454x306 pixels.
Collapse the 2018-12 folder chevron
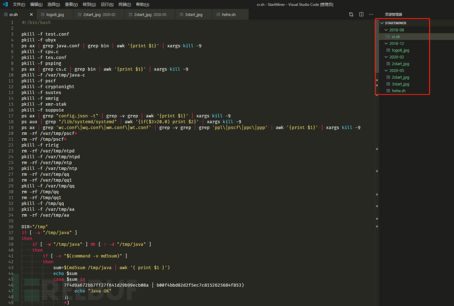tap(386, 43)
